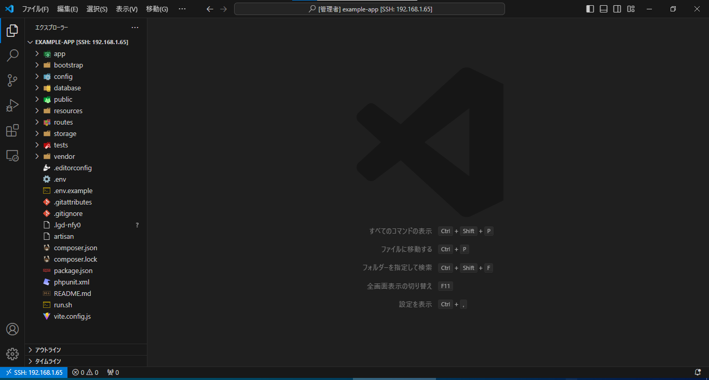Click the command center search box
The height and width of the screenshot is (380, 709).
(370, 9)
